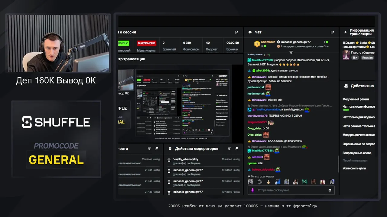The image size is (387, 217).
Task: Select the finger quick emote
Action: 268,182
